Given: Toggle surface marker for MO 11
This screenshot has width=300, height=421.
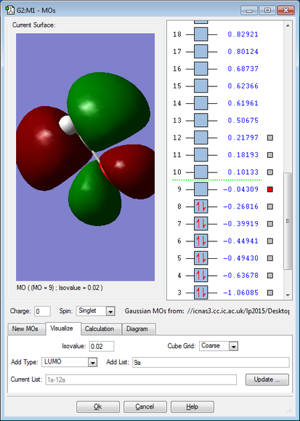Looking at the screenshot, I should 270,155.
